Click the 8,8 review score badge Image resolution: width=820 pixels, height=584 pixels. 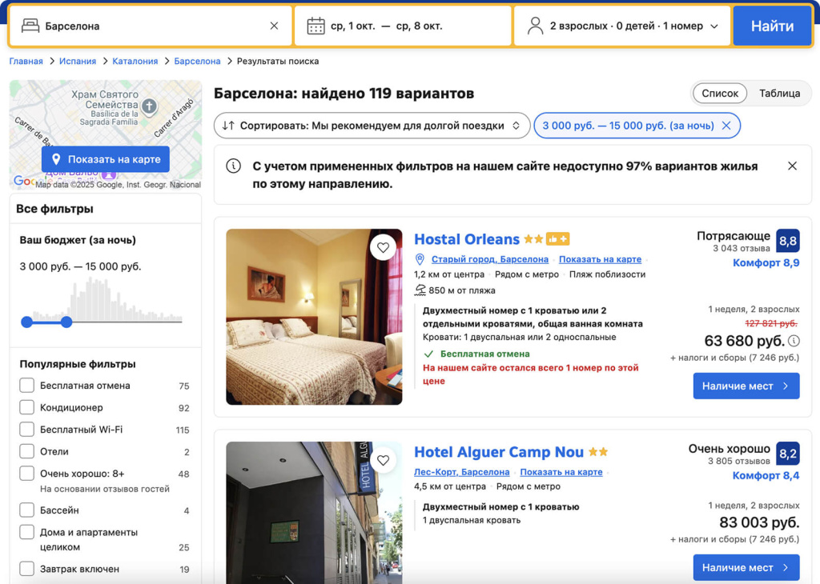click(788, 241)
